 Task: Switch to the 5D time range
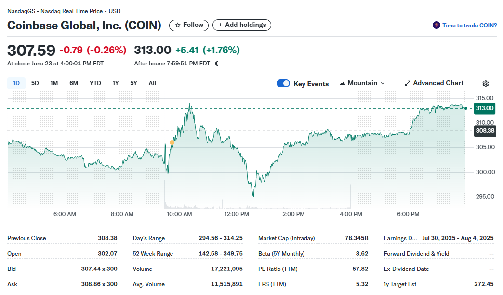[35, 83]
